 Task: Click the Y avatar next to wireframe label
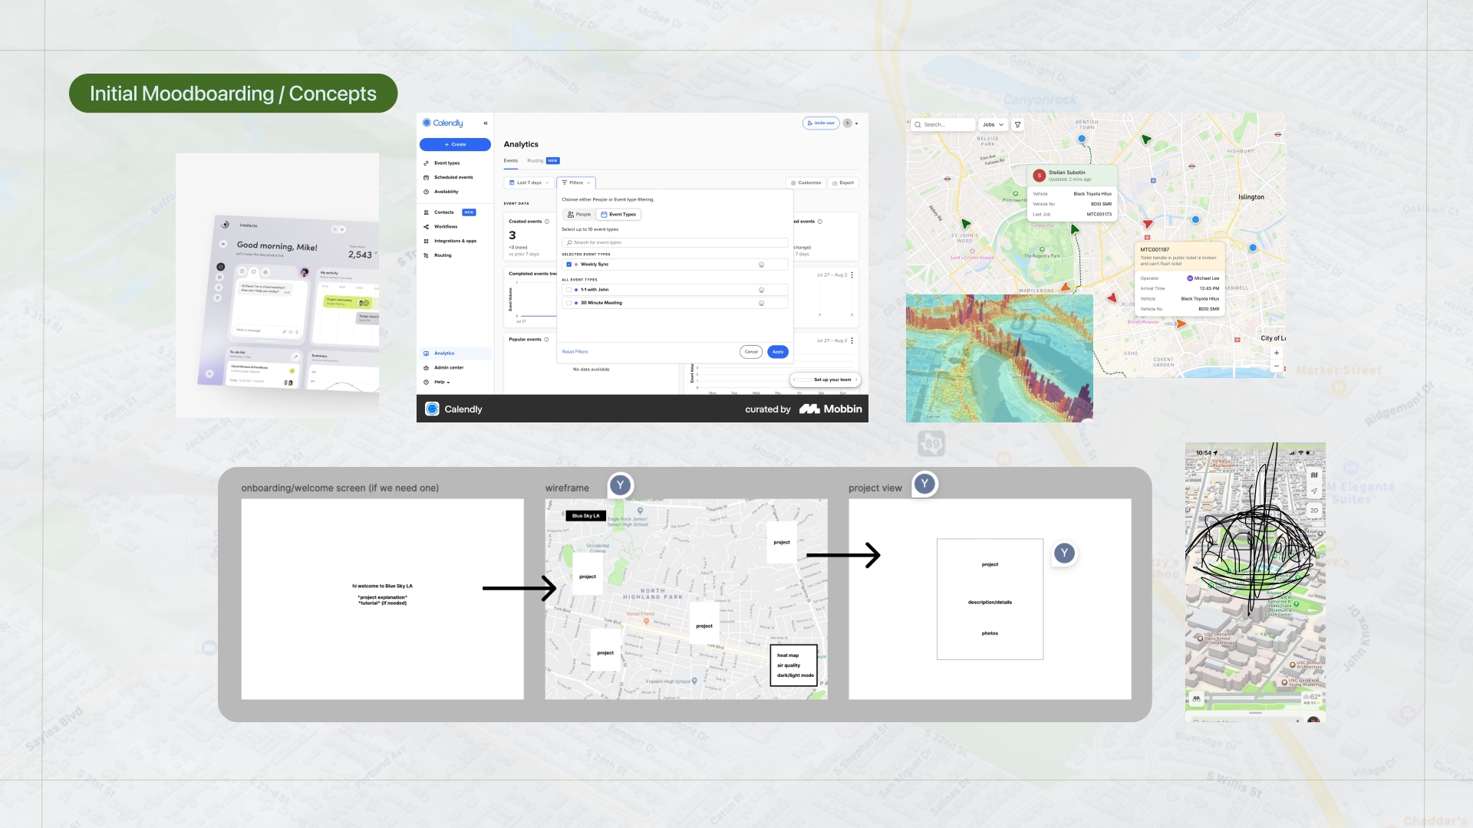tap(620, 485)
